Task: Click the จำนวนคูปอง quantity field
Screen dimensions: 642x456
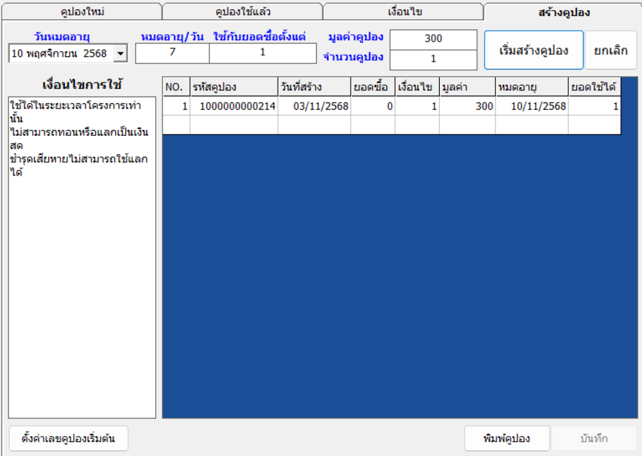Action: pyautogui.click(x=433, y=59)
